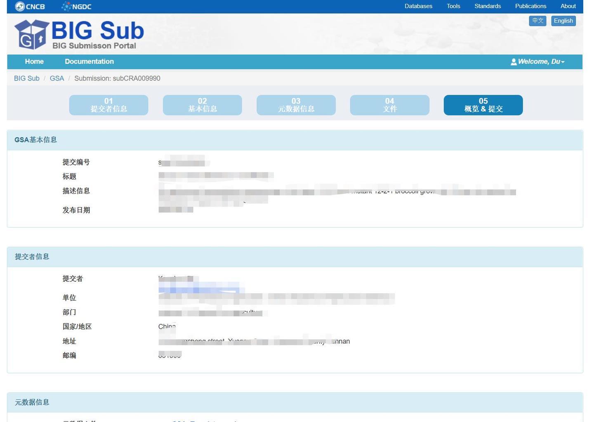Click the GSA基本信息 panel header
The height and width of the screenshot is (422, 594).
tap(295, 140)
